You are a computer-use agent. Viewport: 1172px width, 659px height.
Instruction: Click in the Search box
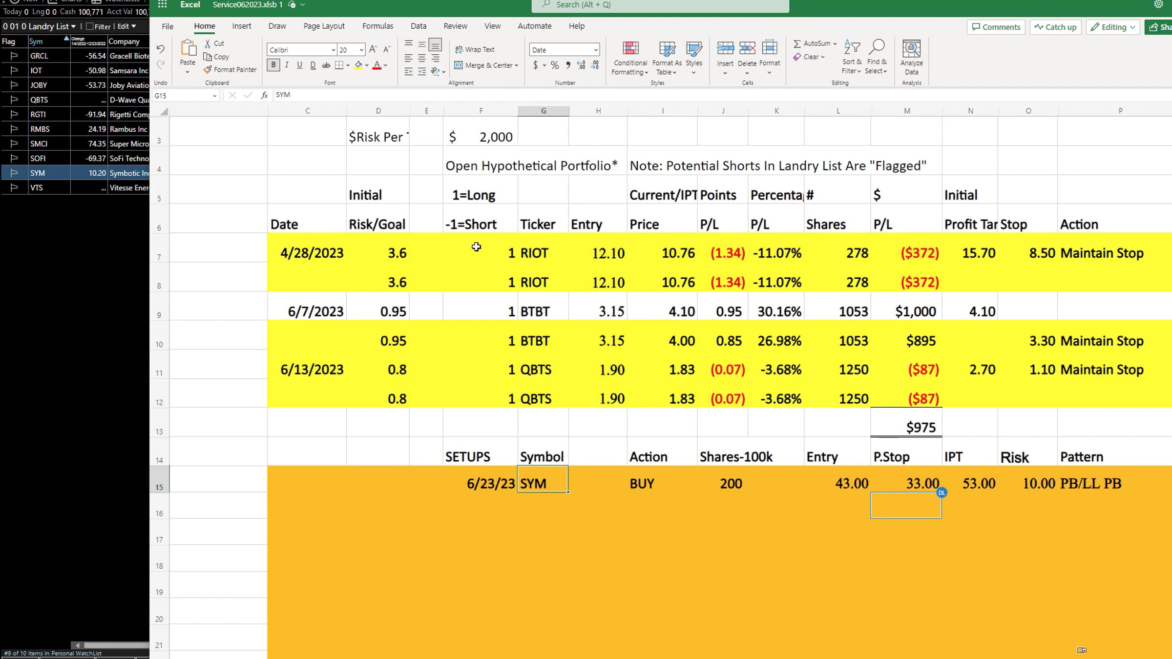[660, 5]
